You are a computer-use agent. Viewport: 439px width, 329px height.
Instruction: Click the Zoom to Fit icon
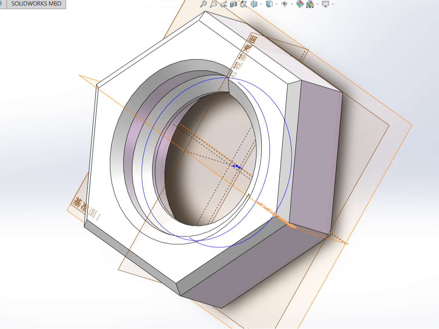[203, 4]
